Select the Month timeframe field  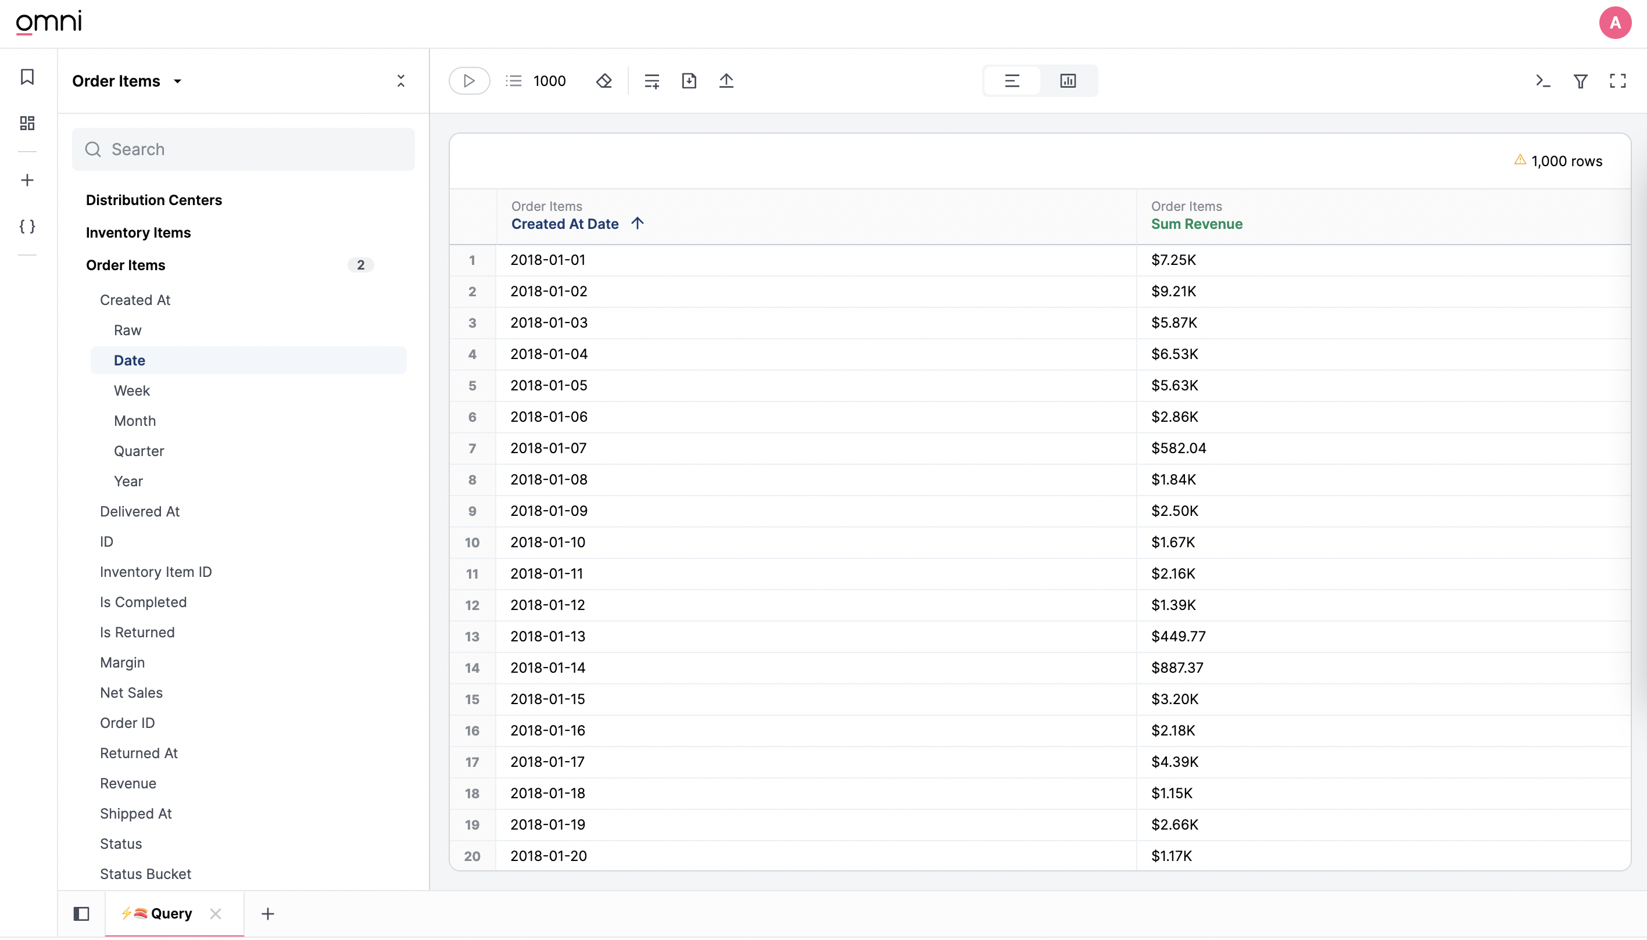pyautogui.click(x=134, y=421)
